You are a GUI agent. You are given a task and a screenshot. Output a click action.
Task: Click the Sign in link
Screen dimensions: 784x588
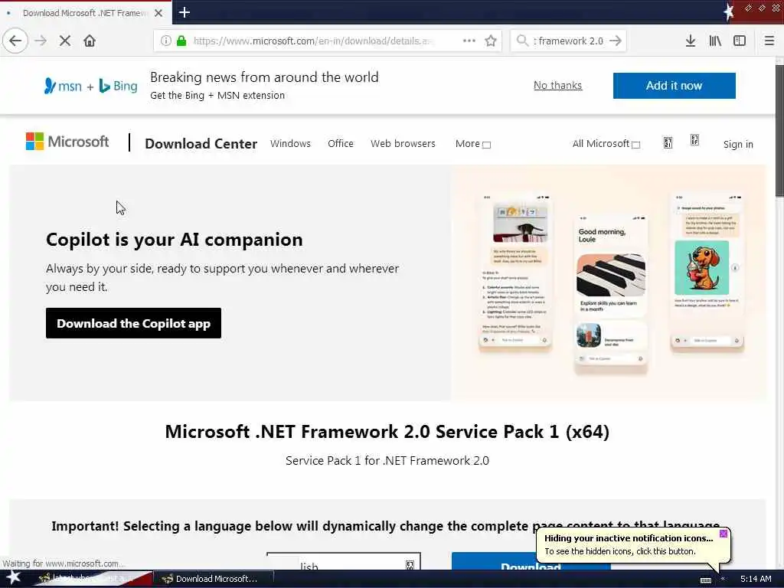point(738,144)
